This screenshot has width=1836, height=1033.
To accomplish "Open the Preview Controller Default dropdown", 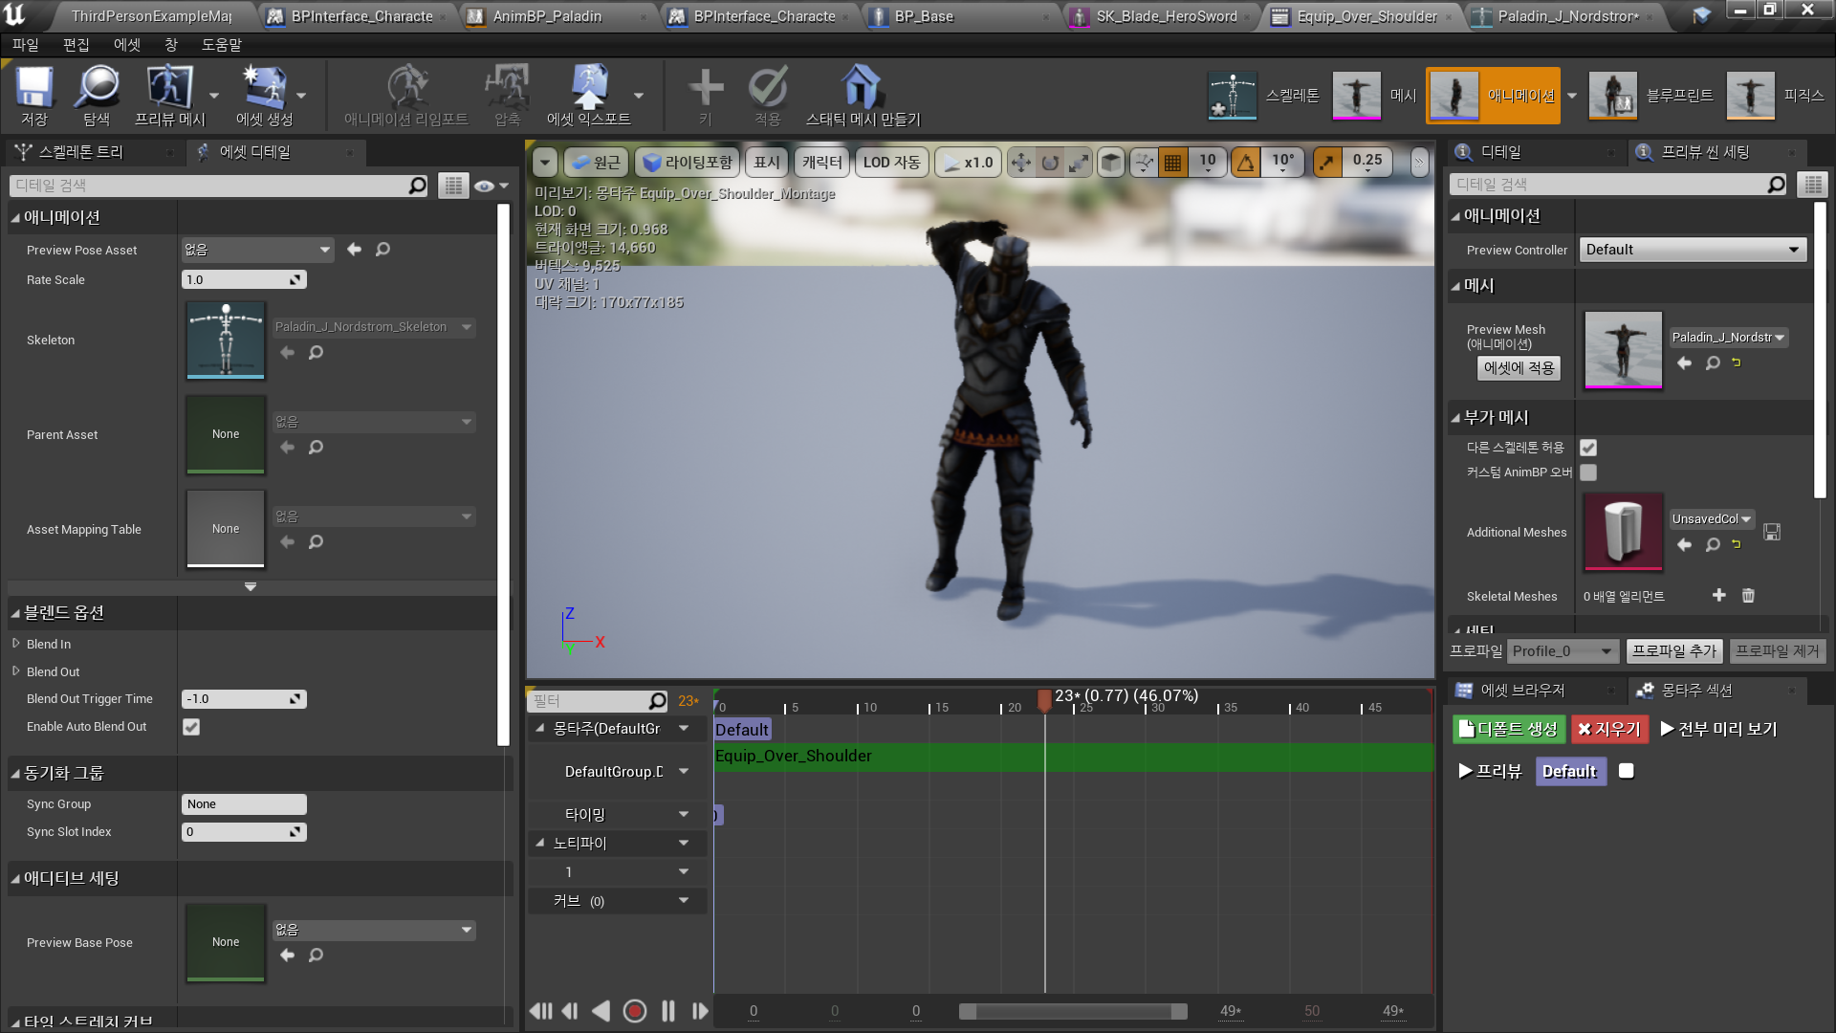I will click(1692, 249).
